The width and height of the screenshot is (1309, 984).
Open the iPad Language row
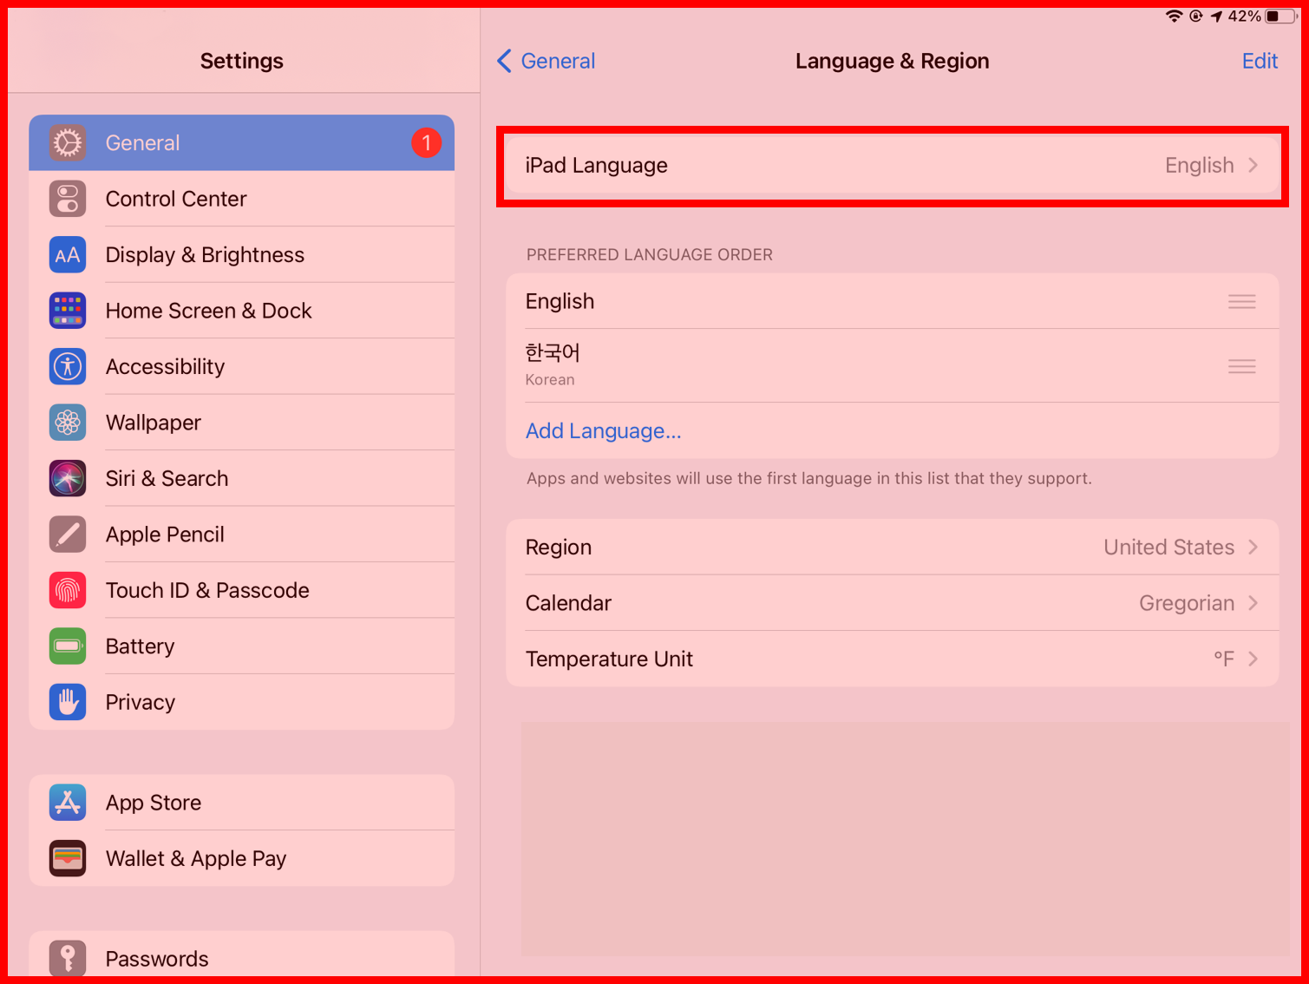coord(892,165)
